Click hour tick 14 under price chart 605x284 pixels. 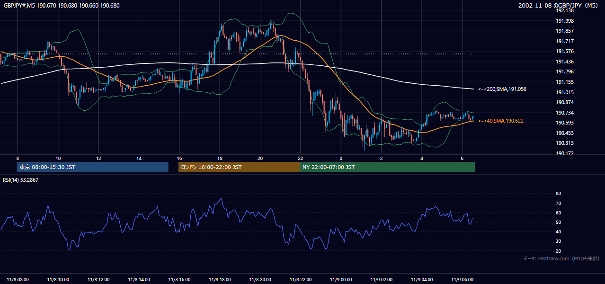[139, 158]
